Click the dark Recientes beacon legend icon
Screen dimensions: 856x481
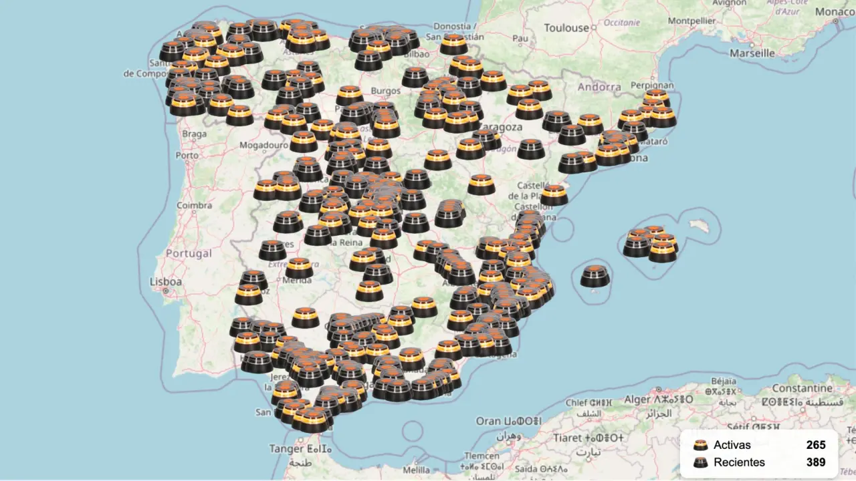[x=700, y=462]
